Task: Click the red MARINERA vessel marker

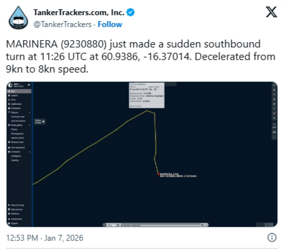Action: point(158,173)
